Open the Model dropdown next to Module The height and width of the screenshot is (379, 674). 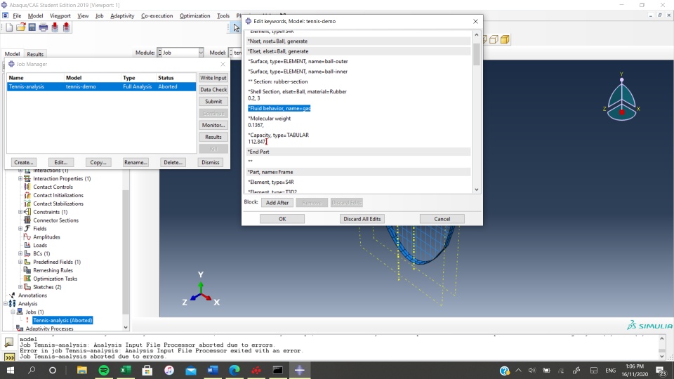coord(234,53)
